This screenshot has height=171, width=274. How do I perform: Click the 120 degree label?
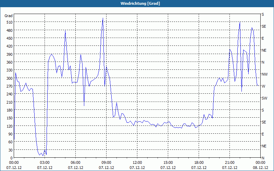coord(10,126)
